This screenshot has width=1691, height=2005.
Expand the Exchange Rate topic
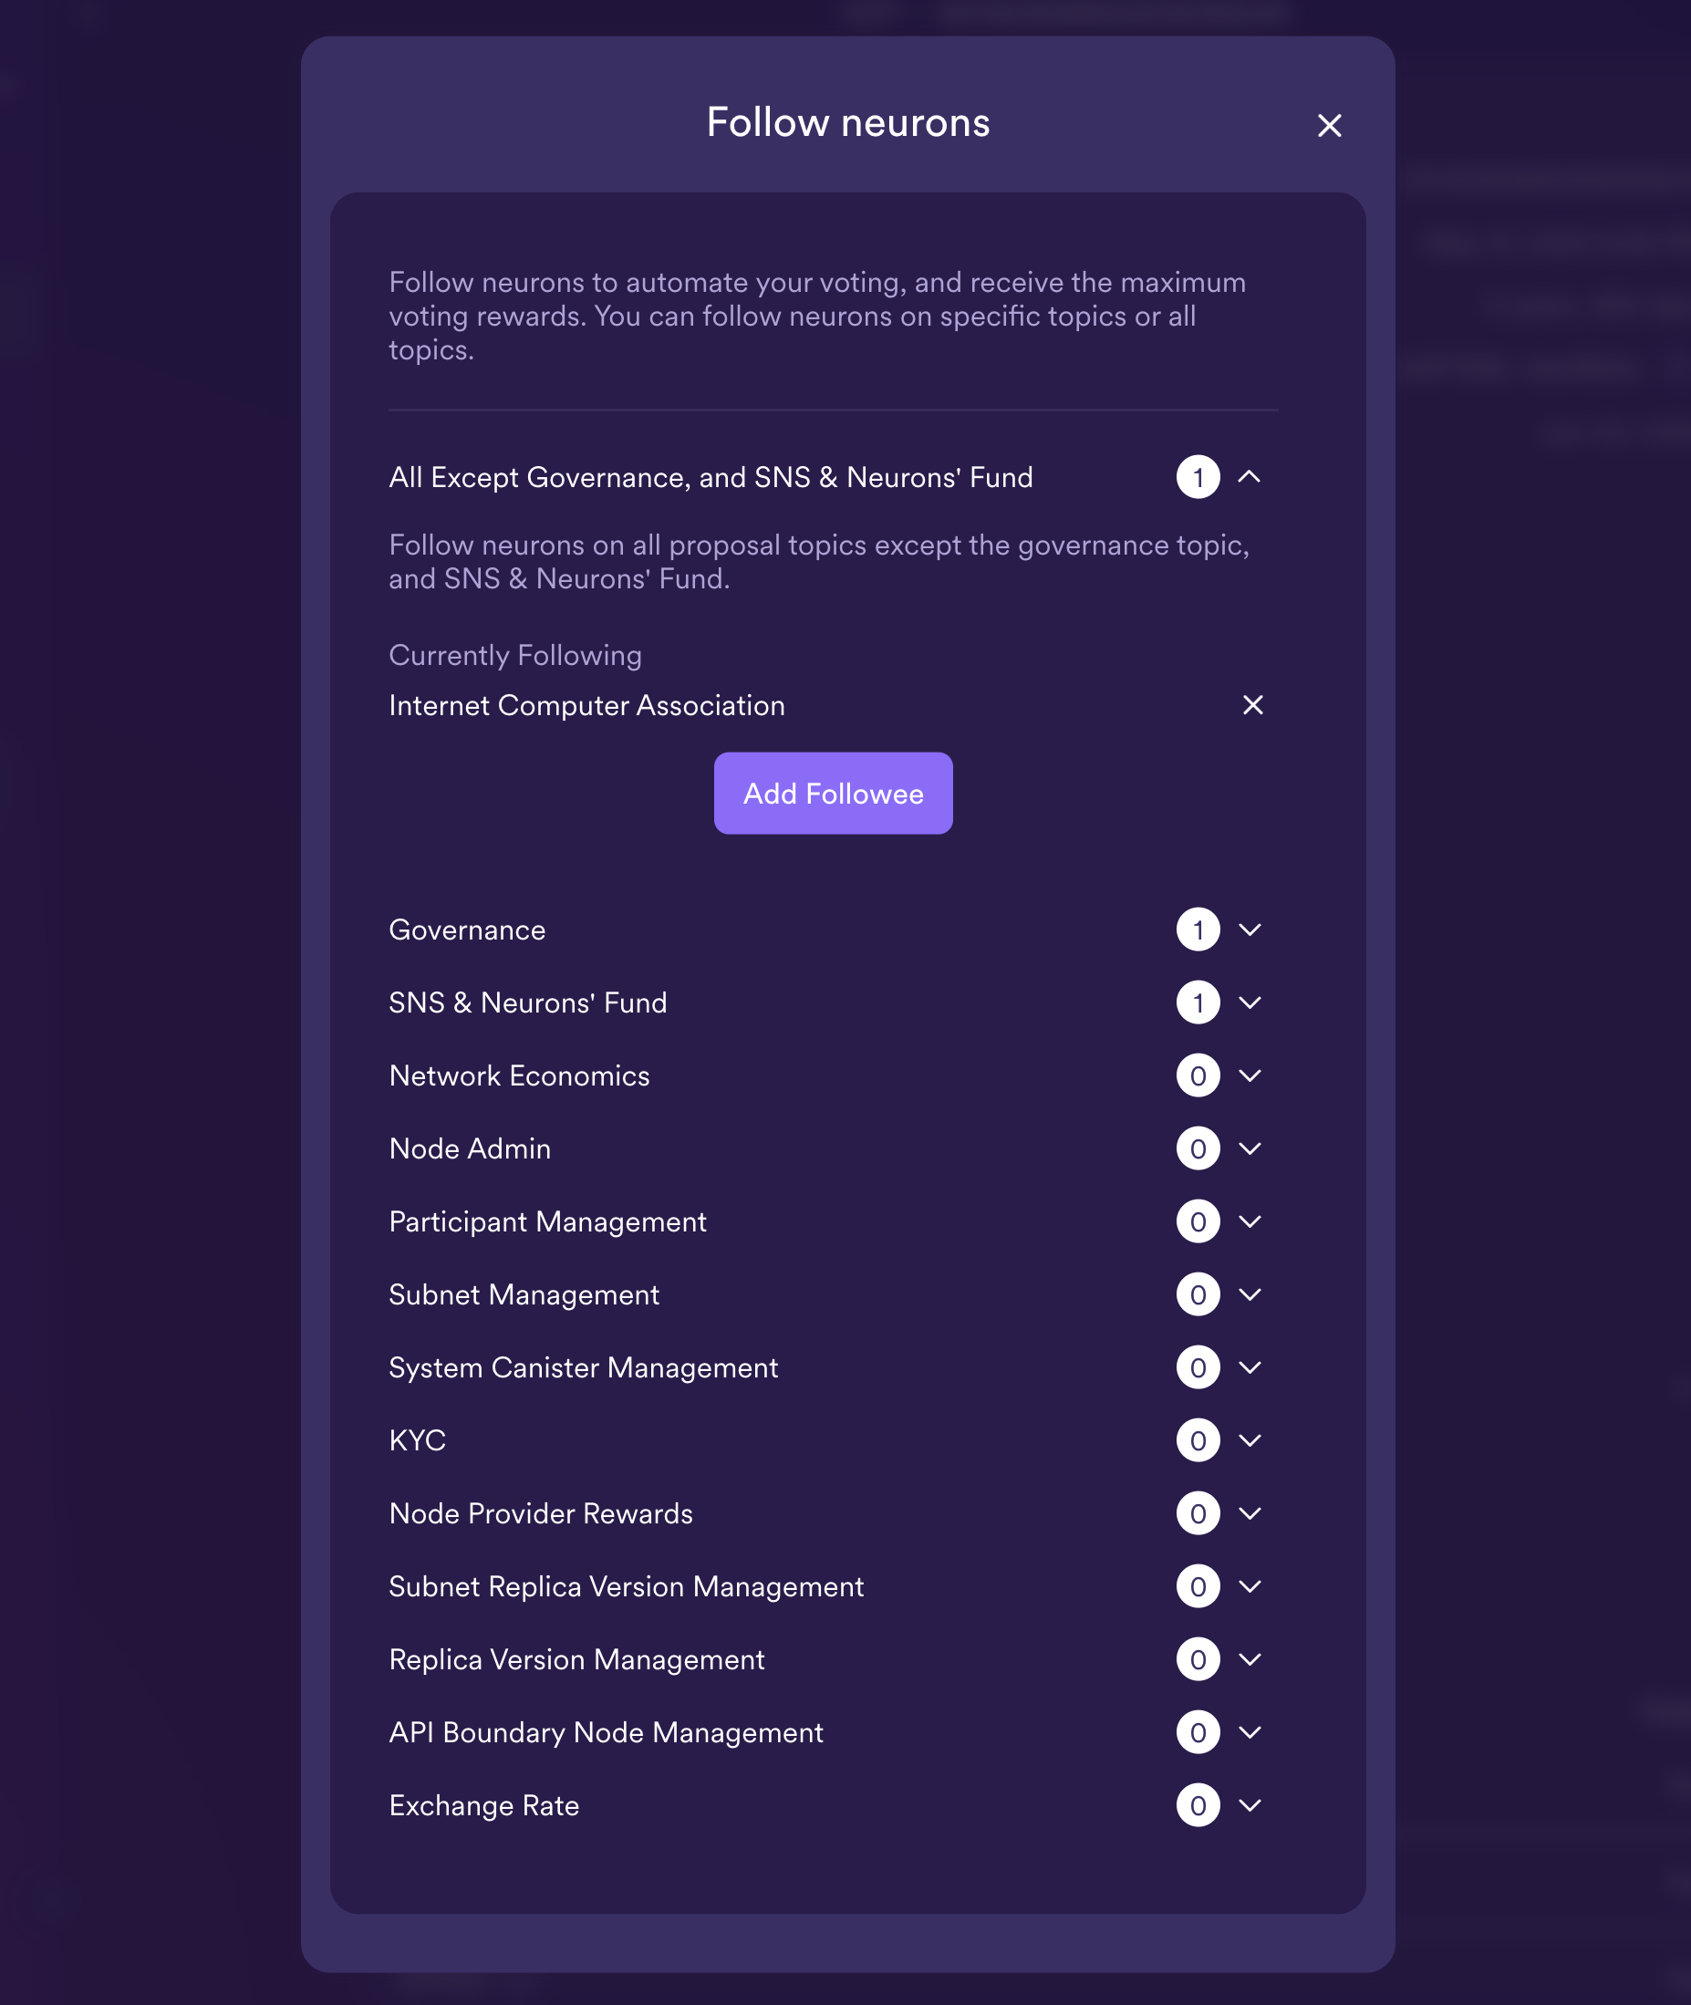click(1249, 1805)
